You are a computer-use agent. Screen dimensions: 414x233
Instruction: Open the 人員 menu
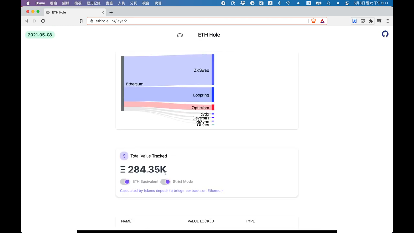coord(121,3)
